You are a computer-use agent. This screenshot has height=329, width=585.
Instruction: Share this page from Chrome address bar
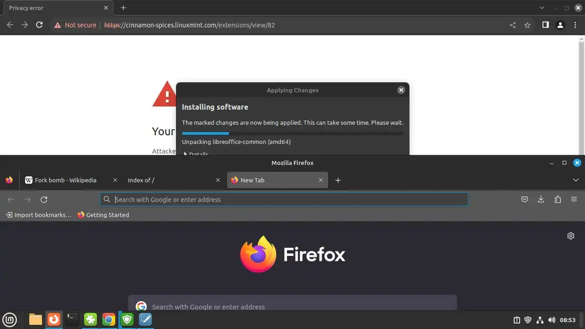click(513, 25)
